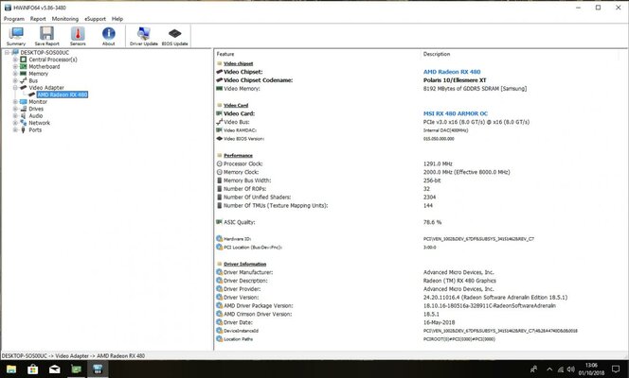This screenshot has width=629, height=378.
Task: Click the Save Report floppy icon
Action: tap(46, 35)
